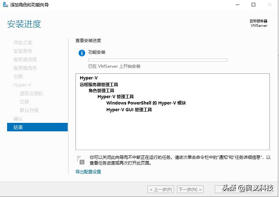Screen dimensions: 279x197
Task: Click the 角色管理工具 entry
Action: [x=101, y=90]
